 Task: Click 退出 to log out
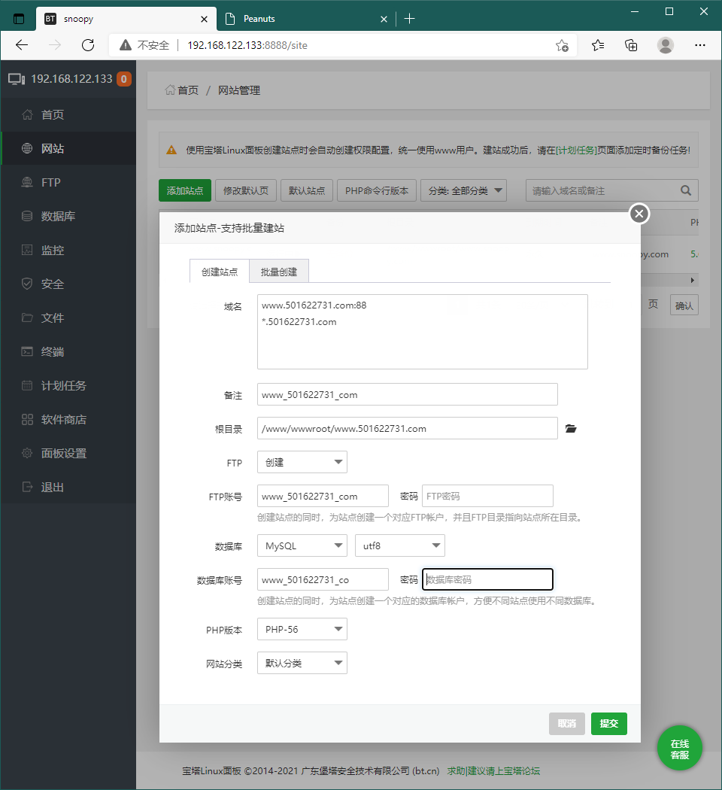[x=68, y=488]
